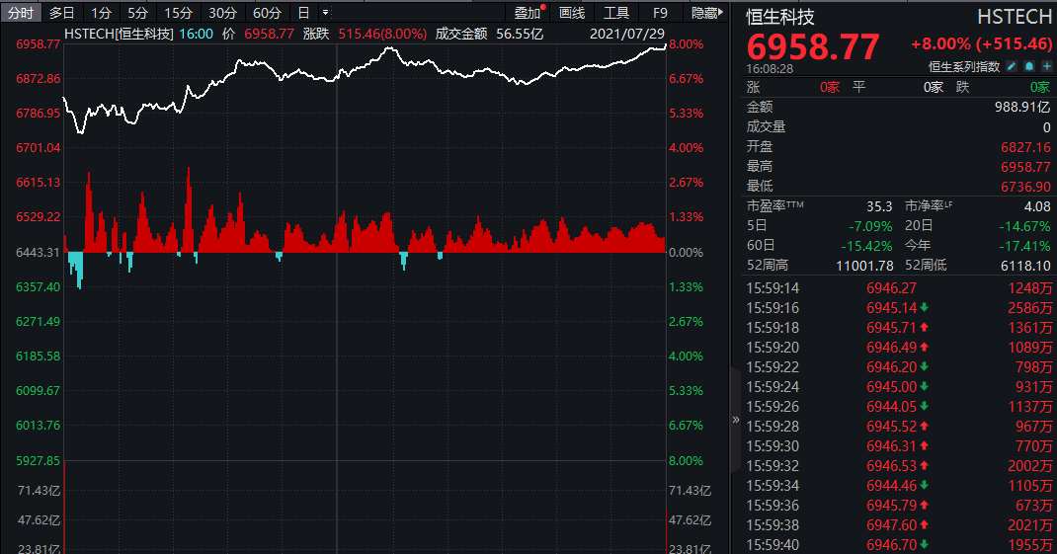This screenshot has width=1057, height=554.
Task: Click 隐藏 to hide the side panel
Action: pyautogui.click(x=706, y=12)
